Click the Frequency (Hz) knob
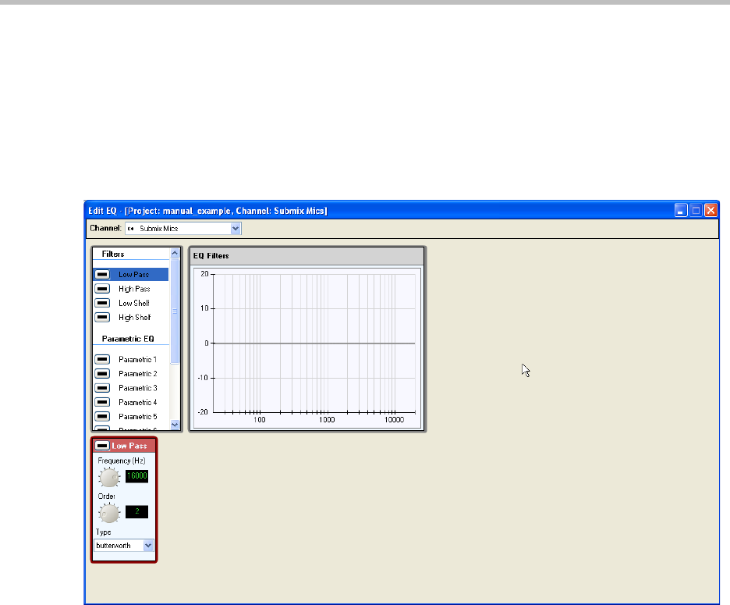This screenshot has width=730, height=605. click(x=109, y=477)
